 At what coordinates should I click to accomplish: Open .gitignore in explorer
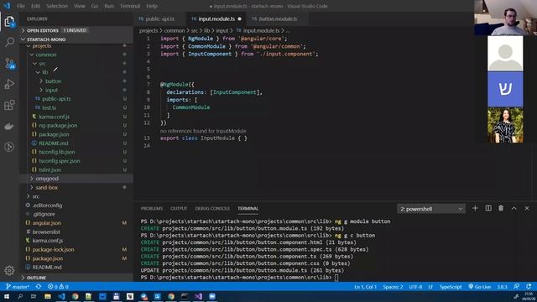pos(44,215)
